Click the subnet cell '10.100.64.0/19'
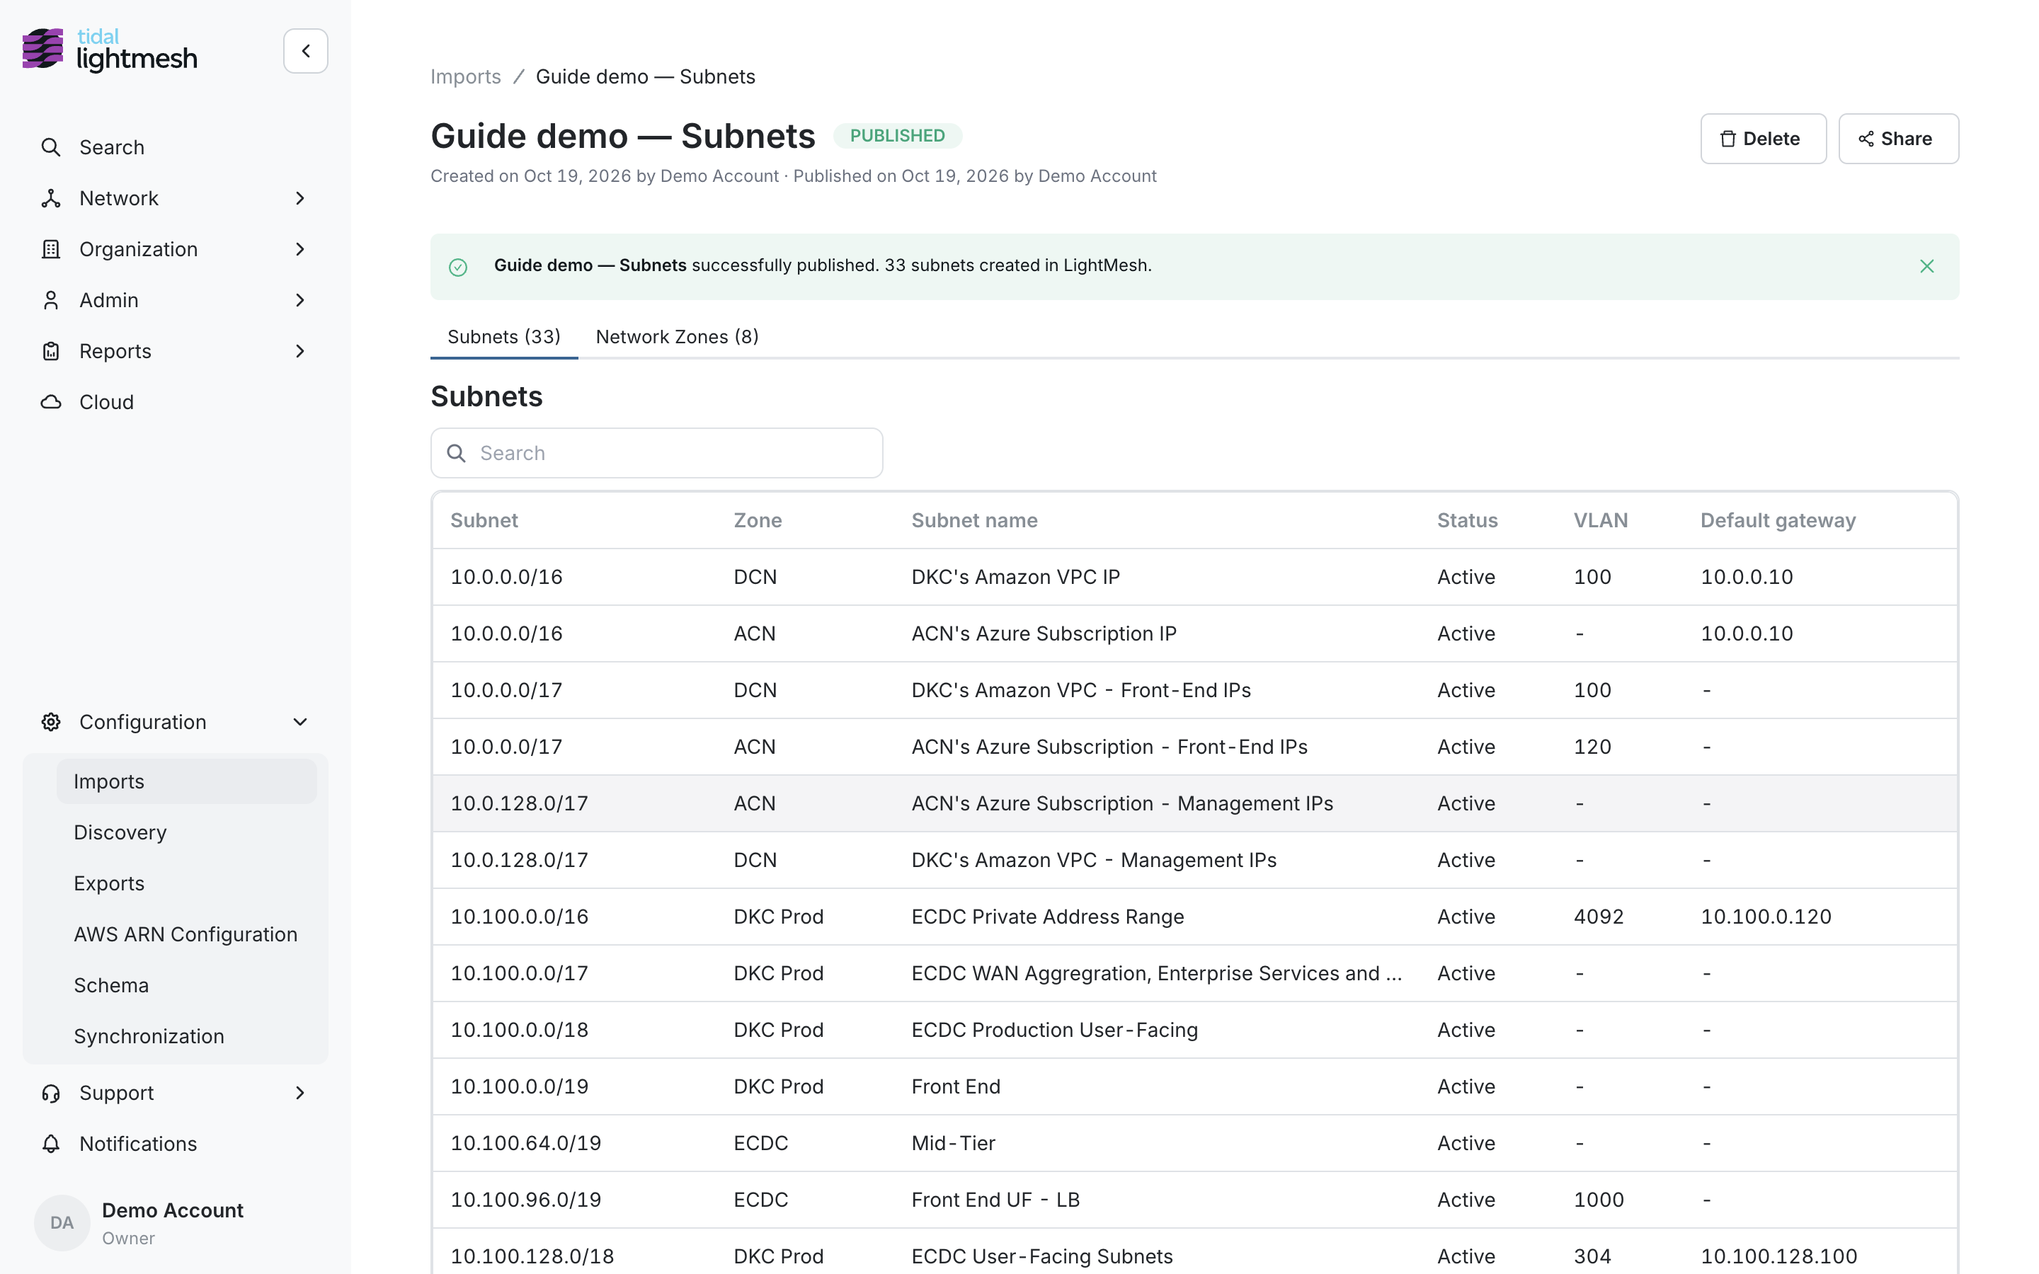Image resolution: width=2039 pixels, height=1274 pixels. tap(526, 1143)
